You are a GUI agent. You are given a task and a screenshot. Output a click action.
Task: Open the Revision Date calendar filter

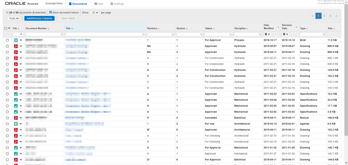click(x=285, y=34)
